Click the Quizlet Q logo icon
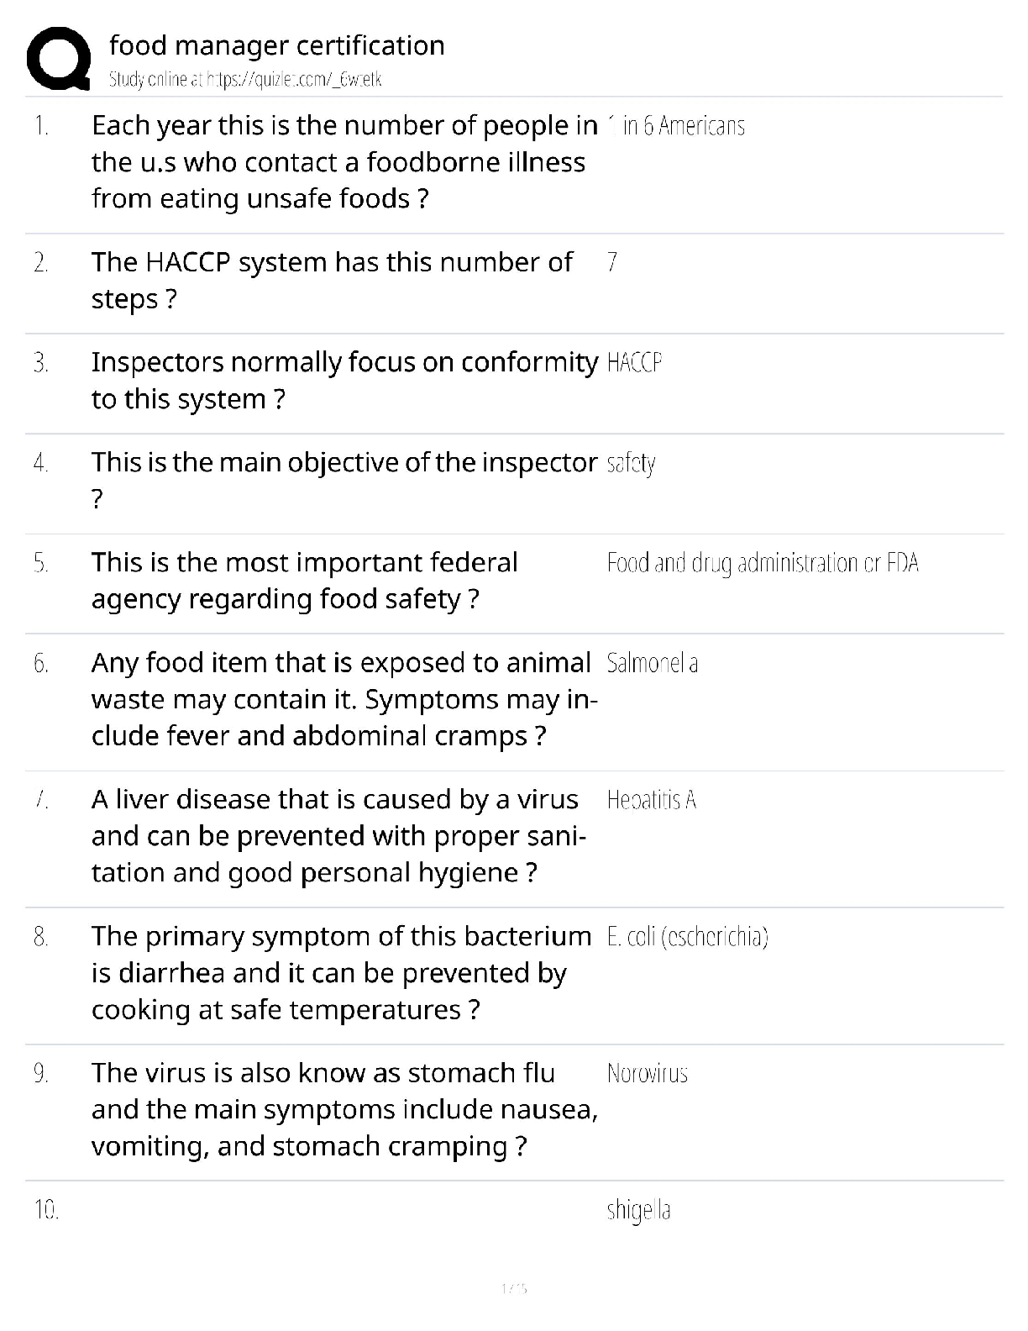 59,59
